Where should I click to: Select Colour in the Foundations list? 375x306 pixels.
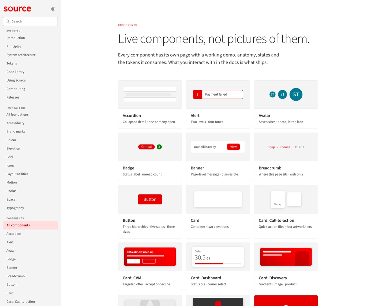[x=11, y=140]
